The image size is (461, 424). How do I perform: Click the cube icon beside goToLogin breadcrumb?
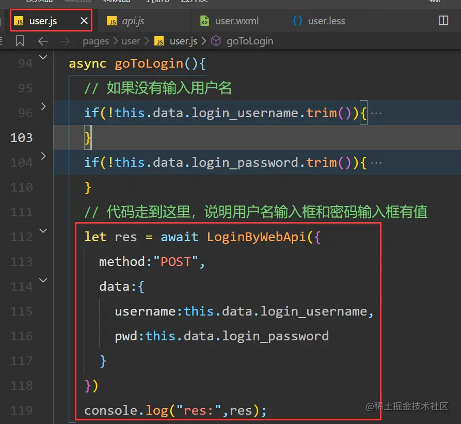pos(216,41)
